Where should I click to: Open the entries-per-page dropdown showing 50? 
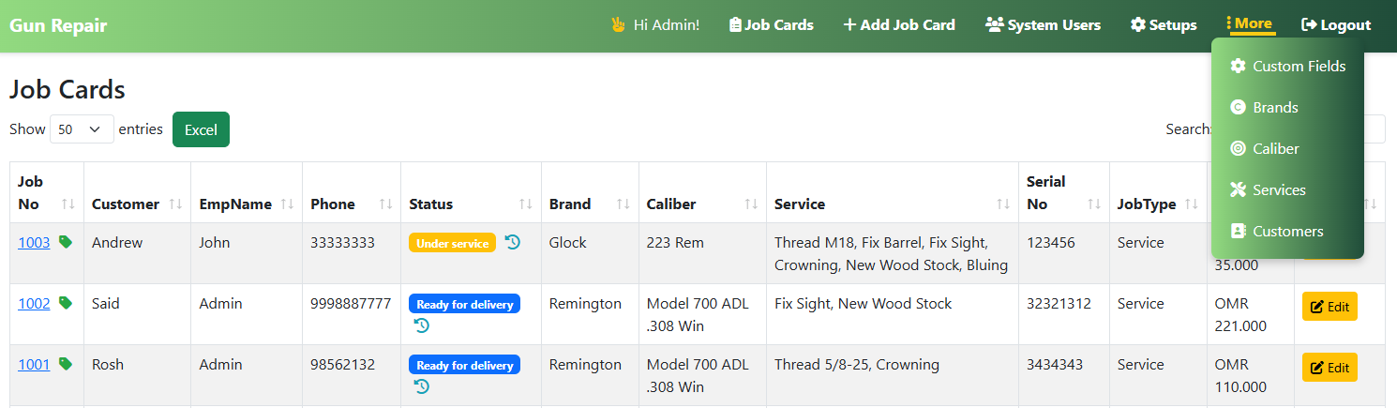pyautogui.click(x=82, y=129)
